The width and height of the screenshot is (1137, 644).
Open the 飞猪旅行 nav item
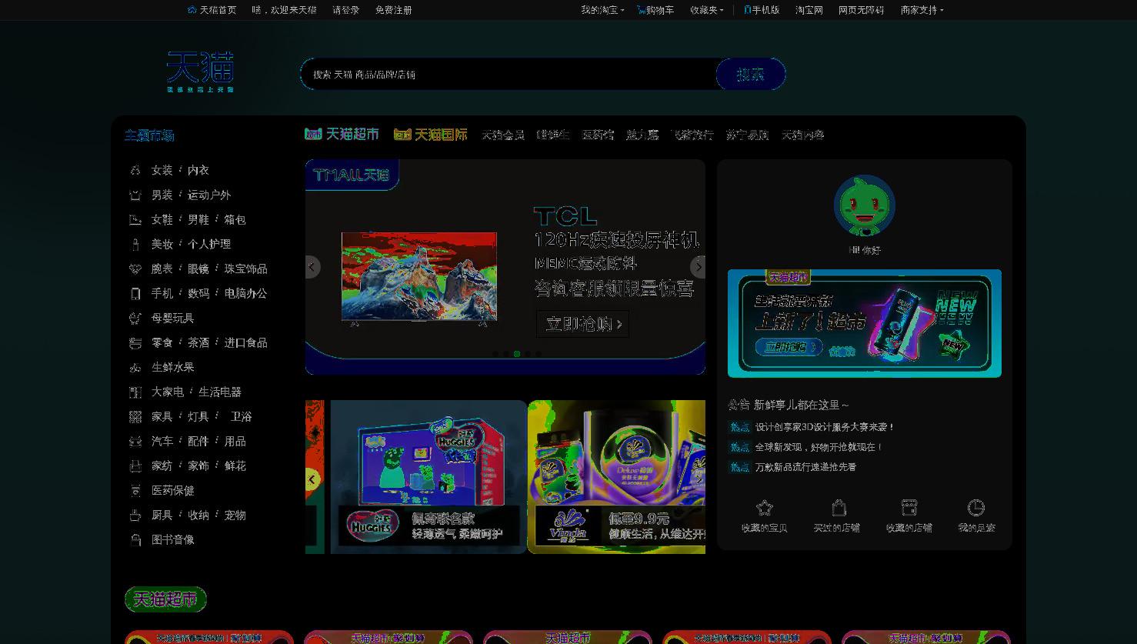click(x=692, y=135)
